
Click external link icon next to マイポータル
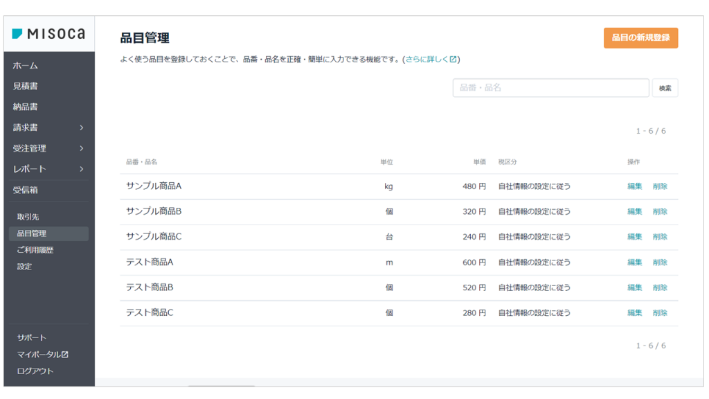click(65, 355)
